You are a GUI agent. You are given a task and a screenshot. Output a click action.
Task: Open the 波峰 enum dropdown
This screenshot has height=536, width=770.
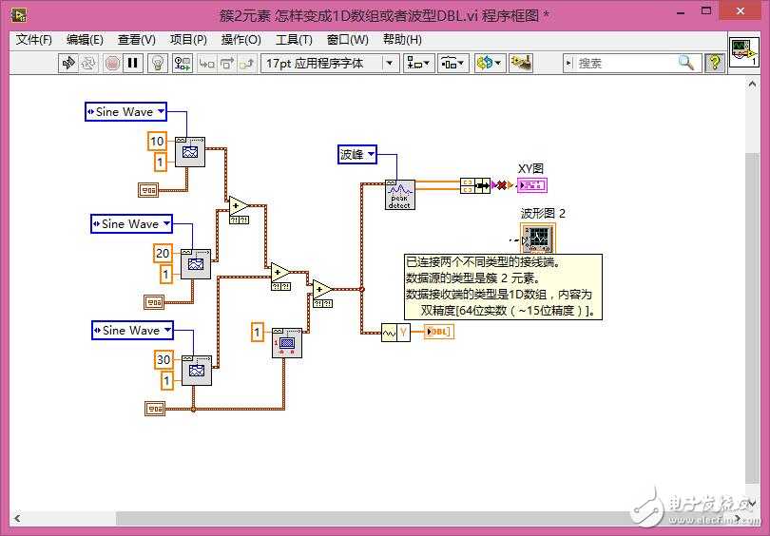357,155
